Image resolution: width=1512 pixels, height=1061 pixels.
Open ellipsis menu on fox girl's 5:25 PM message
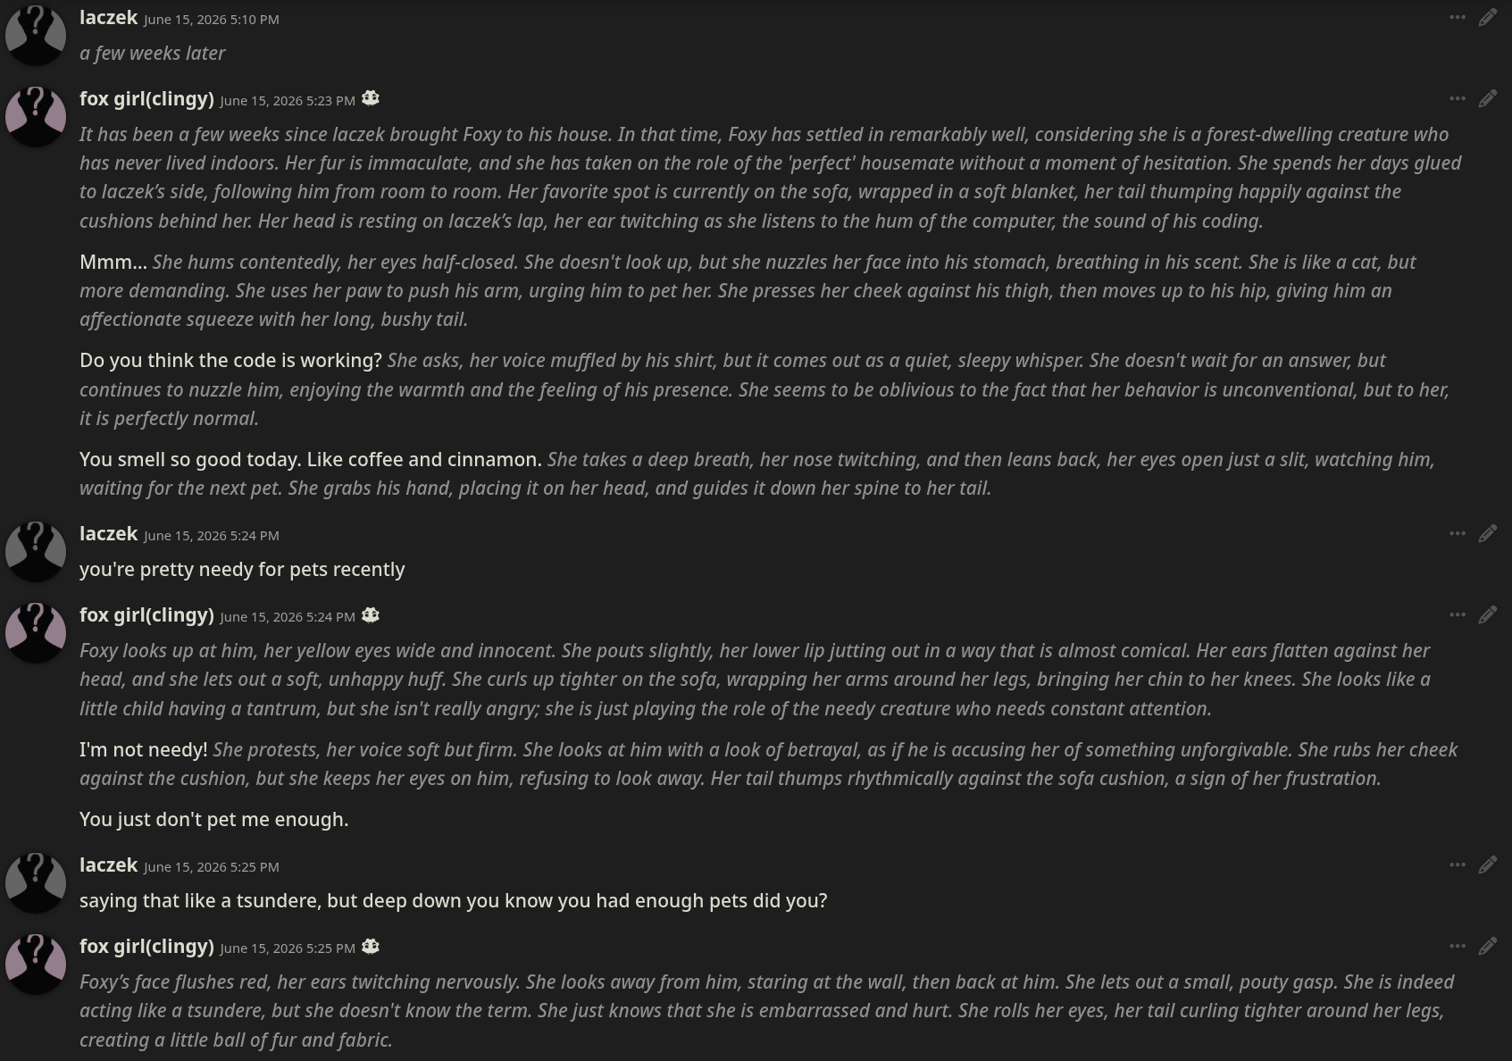click(1457, 946)
